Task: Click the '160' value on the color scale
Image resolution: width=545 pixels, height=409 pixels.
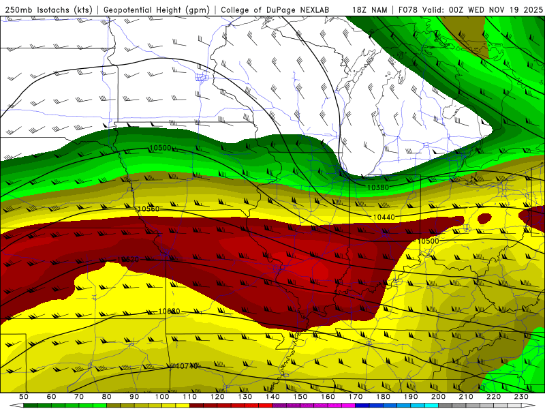Action: tap(328, 397)
